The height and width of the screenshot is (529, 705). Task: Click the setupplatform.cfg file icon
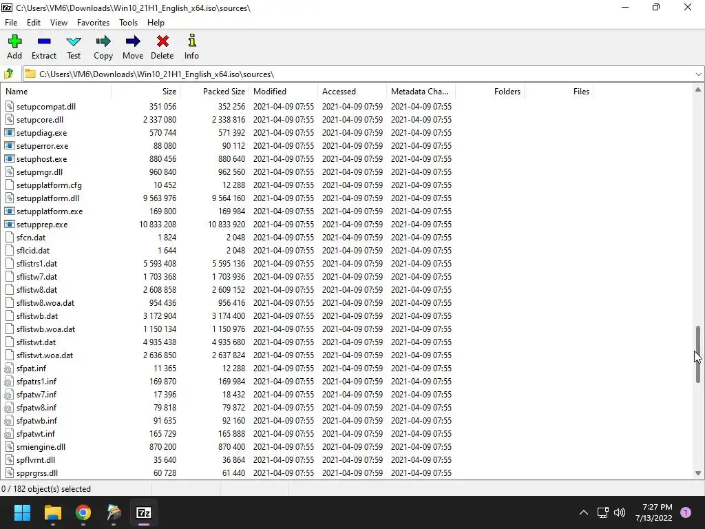tap(10, 185)
